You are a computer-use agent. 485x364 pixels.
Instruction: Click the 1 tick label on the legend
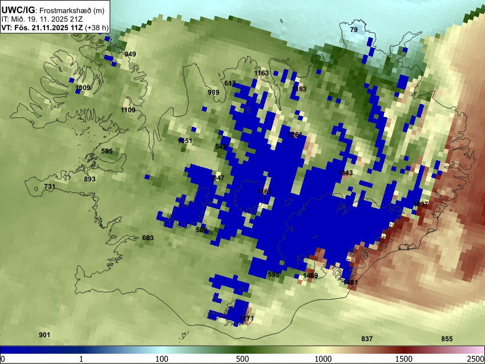(81, 359)
